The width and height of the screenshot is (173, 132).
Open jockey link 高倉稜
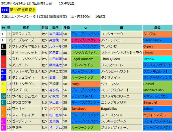point(54,40)
